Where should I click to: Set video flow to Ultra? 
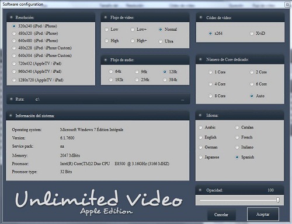pos(161,41)
